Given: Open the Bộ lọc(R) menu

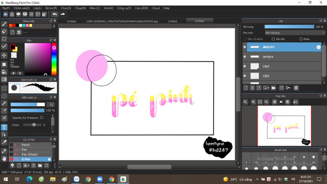Looking at the screenshot, I should [51, 8].
